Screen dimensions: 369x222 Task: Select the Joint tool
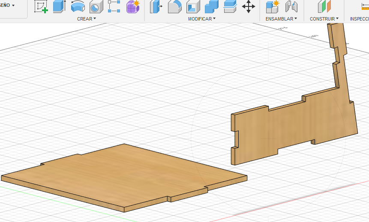tap(291, 6)
